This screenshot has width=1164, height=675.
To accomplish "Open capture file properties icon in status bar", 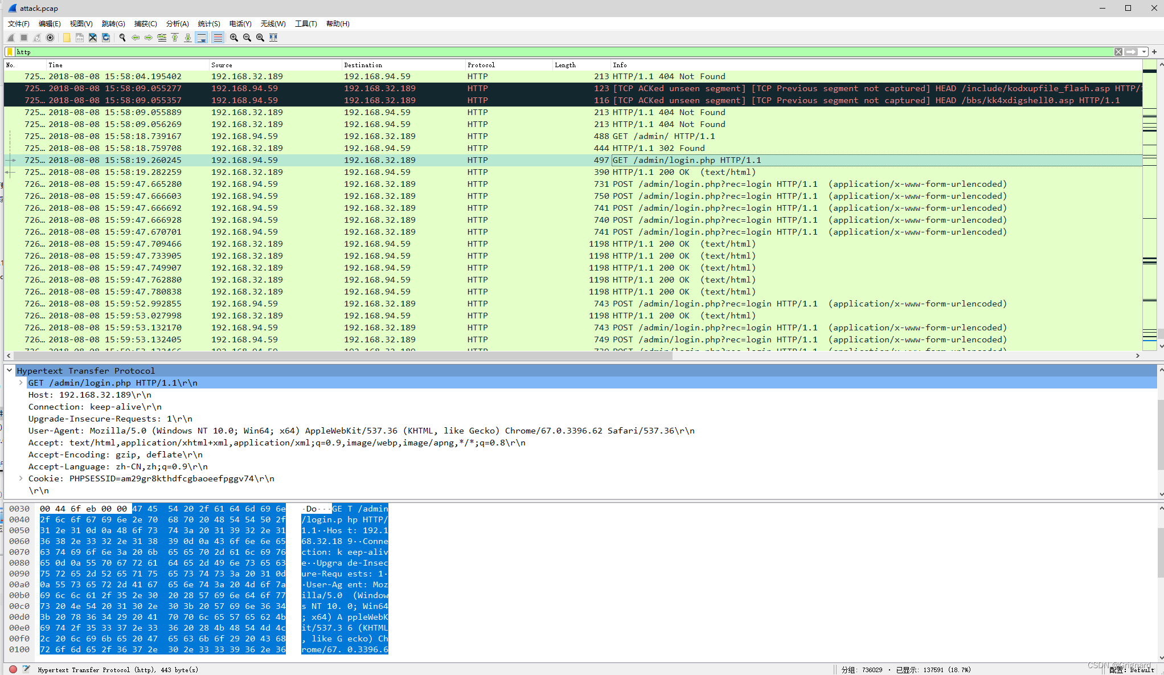I will pyautogui.click(x=26, y=669).
